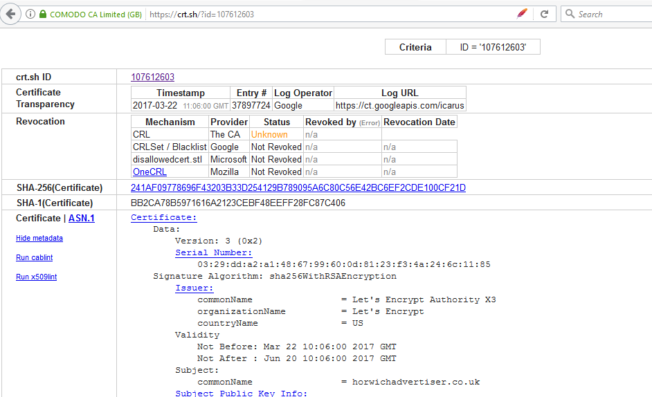Click the Criteria label cell
Image resolution: width=652 pixels, height=397 pixels.
pyautogui.click(x=415, y=47)
